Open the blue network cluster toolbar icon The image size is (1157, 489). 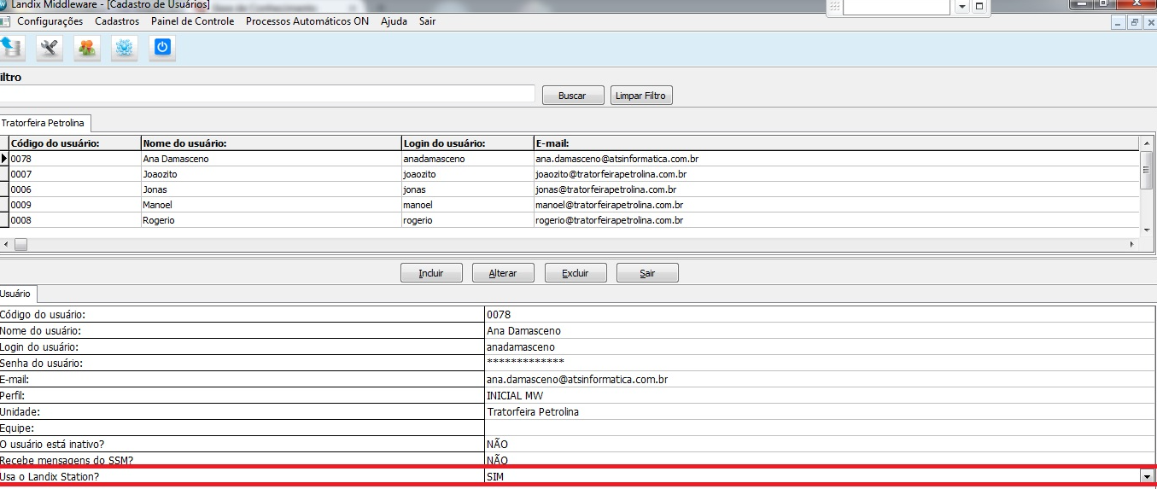[125, 48]
